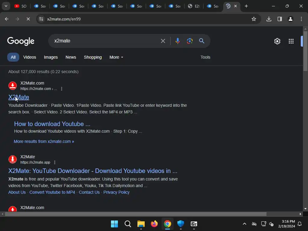The image size is (308, 231).
Task: Click the x2mate.app result favicon
Action: point(13,159)
